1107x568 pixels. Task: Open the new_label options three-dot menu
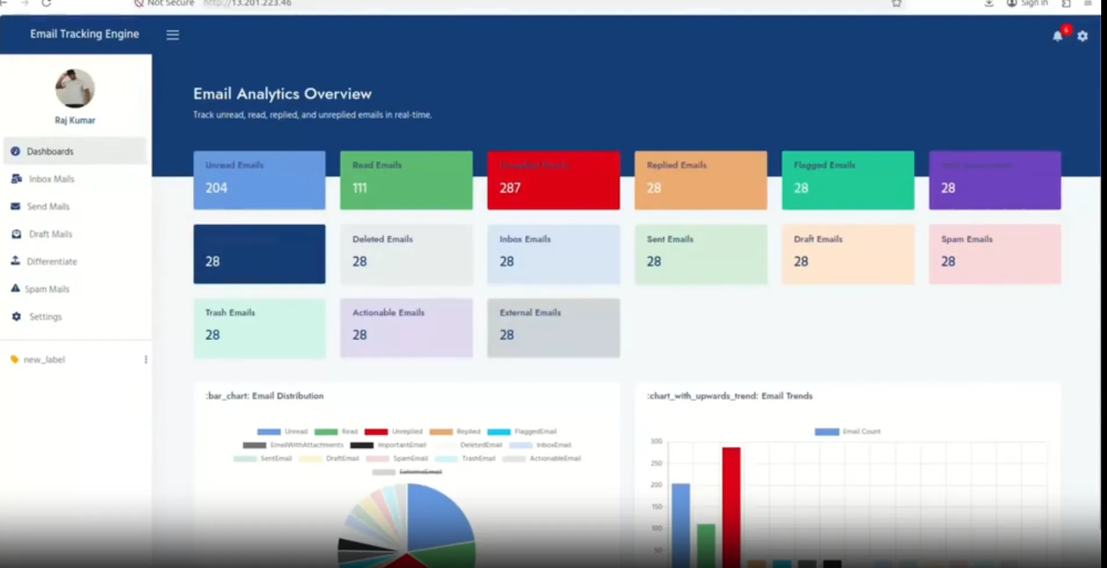pos(146,360)
